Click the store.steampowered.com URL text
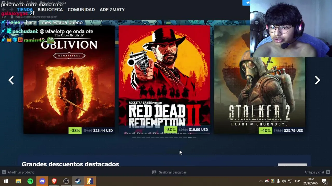The height and width of the screenshot is (186, 332). (36, 17)
